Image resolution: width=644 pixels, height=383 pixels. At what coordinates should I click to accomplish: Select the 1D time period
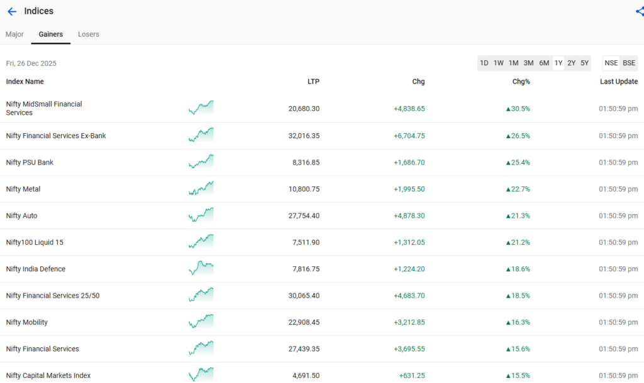[484, 63]
